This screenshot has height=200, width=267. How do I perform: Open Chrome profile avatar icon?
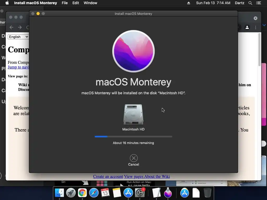tap(247, 27)
